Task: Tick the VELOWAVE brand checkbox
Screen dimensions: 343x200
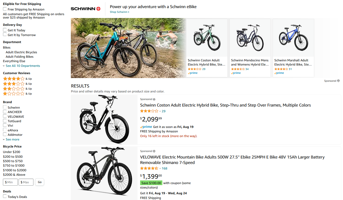Action: 5,116
